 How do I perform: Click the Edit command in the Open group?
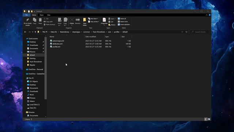(111, 22)
